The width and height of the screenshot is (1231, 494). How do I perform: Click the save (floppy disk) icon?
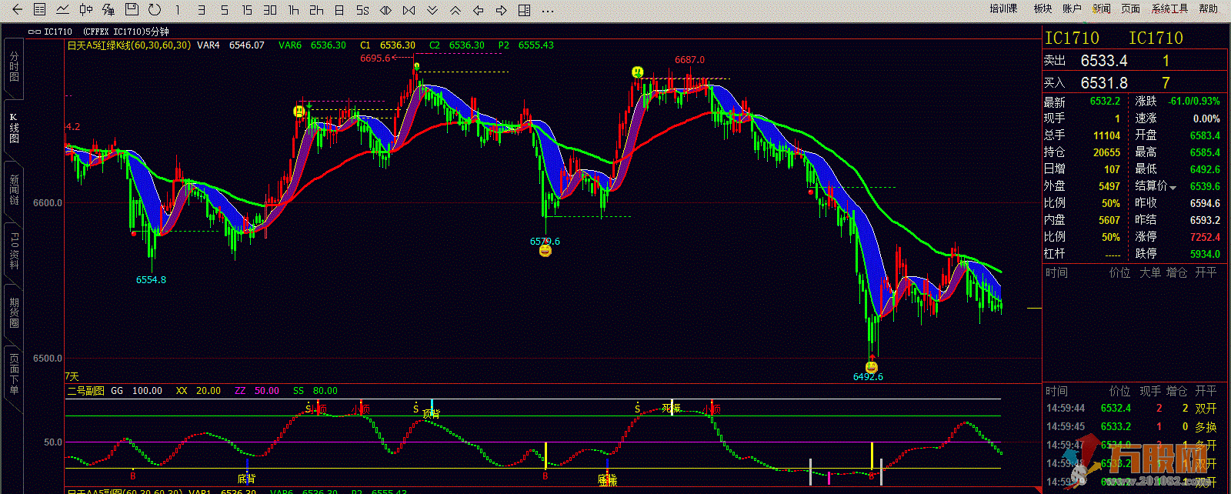point(132,10)
